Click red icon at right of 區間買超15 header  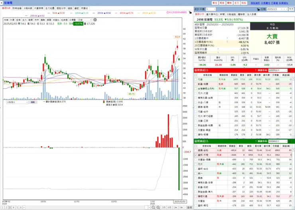pos(290,70)
